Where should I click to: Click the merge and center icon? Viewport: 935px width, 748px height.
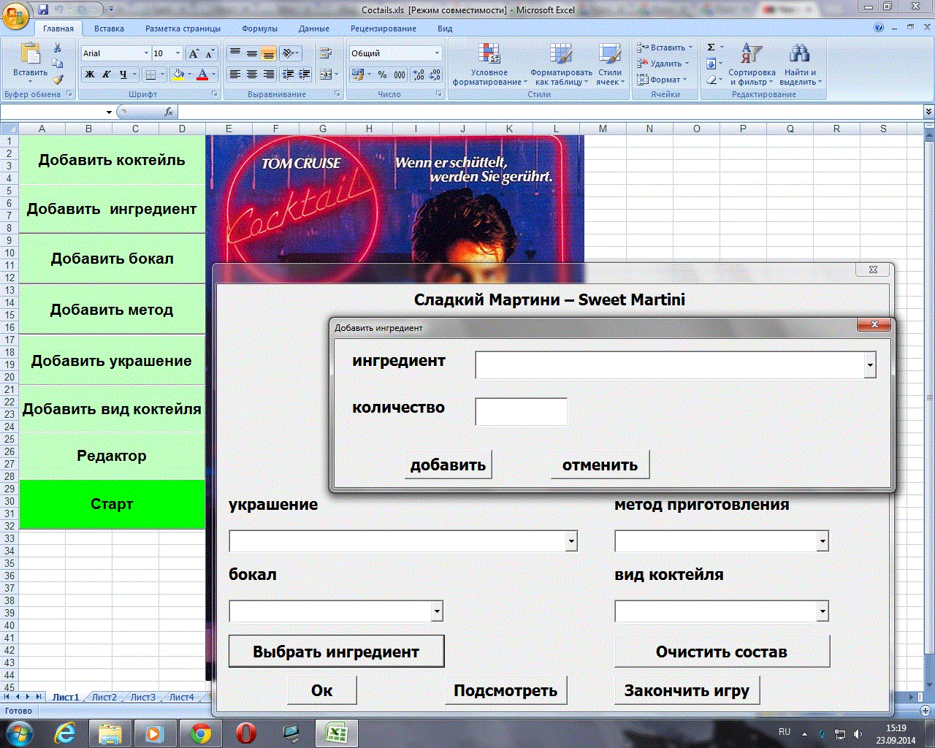325,75
